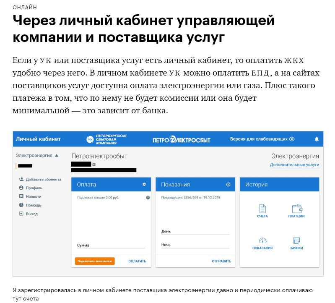The width and height of the screenshot is (335, 303).
Task: Click the Сумма input field
Action: 111,244
